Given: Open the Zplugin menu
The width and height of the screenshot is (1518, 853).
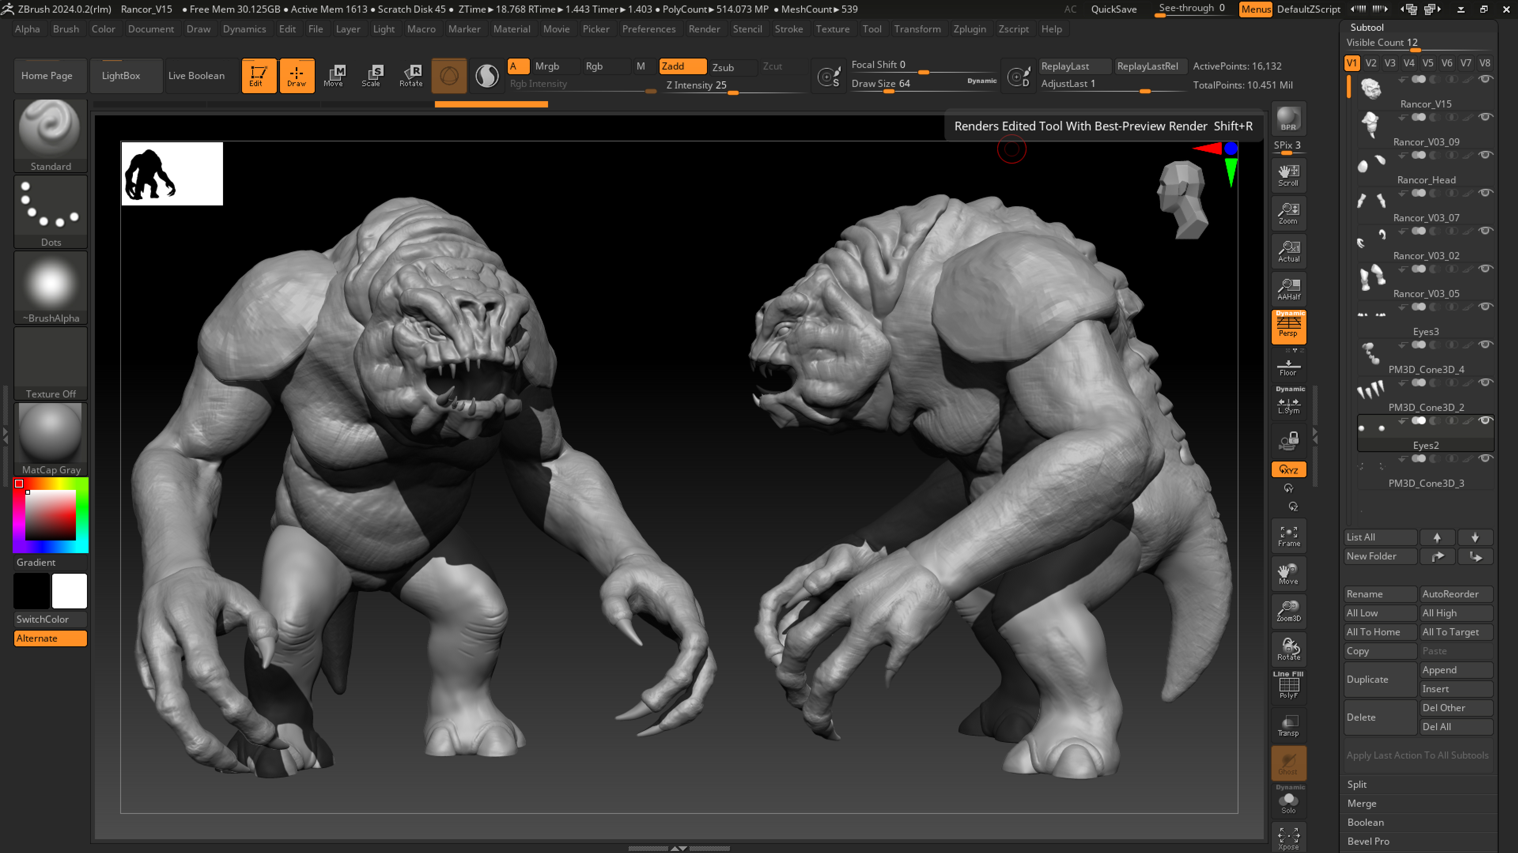Looking at the screenshot, I should [x=970, y=29].
